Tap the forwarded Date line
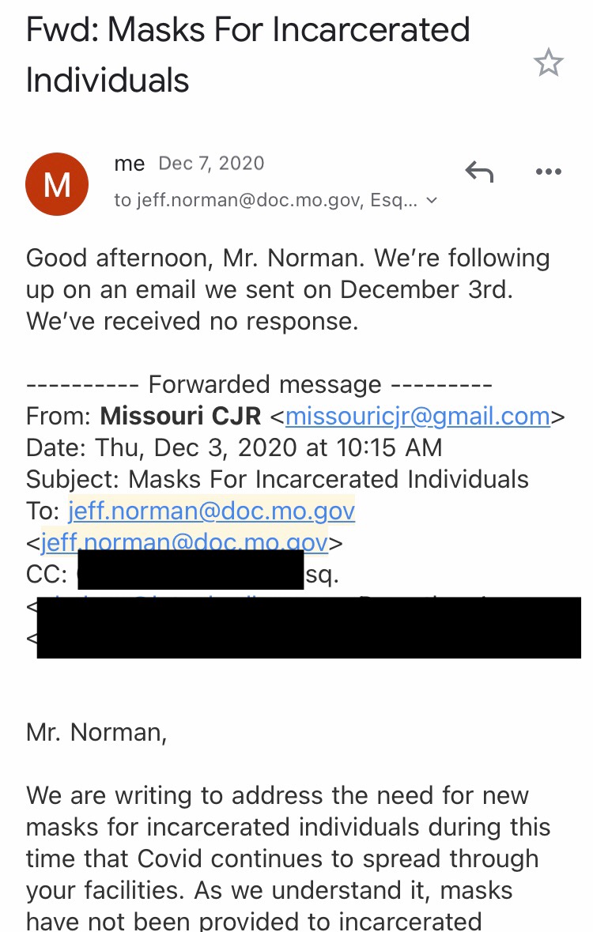The height and width of the screenshot is (932, 593). pyautogui.click(x=234, y=447)
